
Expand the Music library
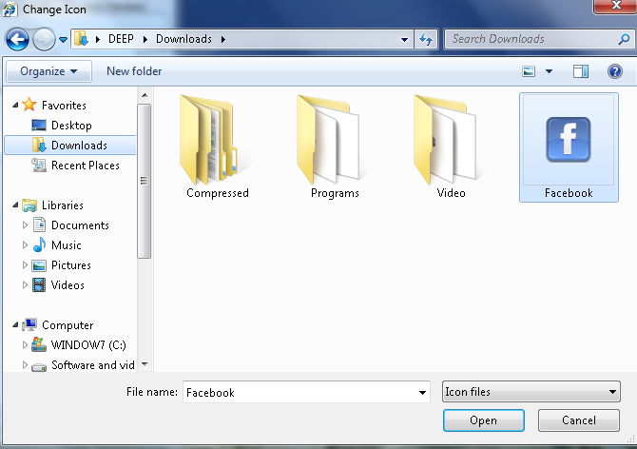point(25,245)
